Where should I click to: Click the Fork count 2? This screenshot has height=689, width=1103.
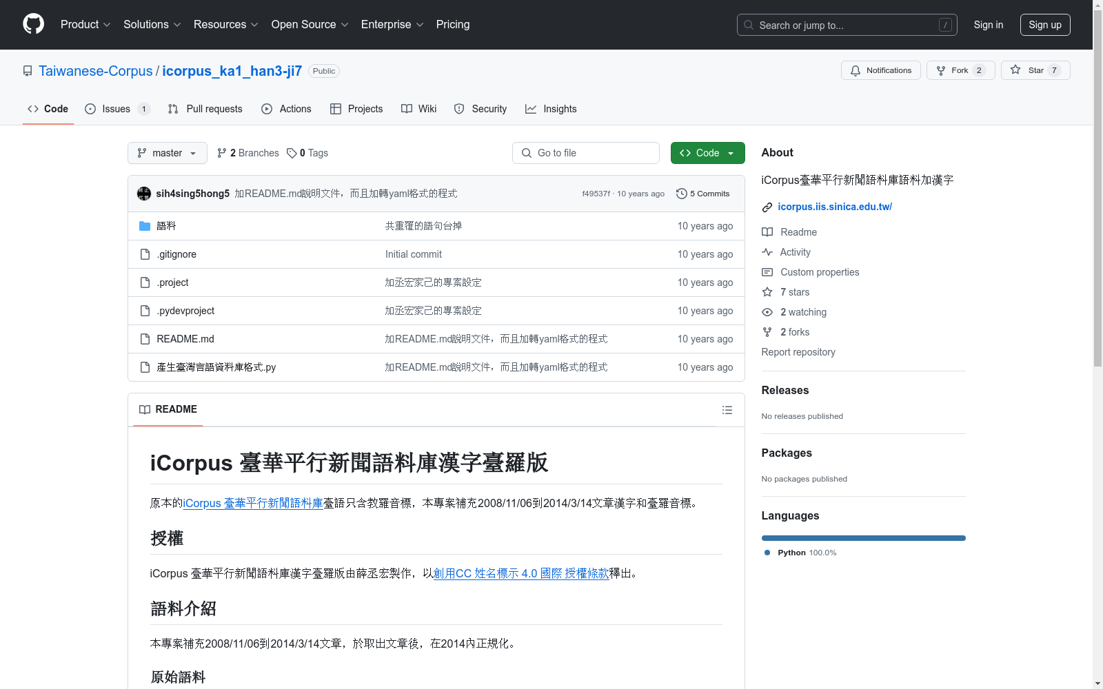[979, 70]
